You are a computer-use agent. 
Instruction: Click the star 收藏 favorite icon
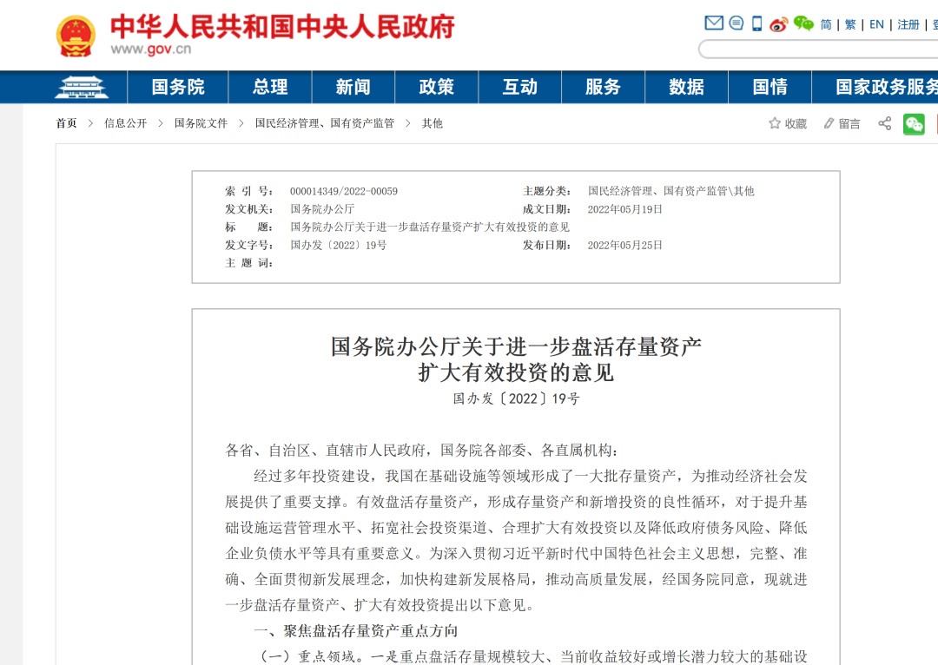775,123
